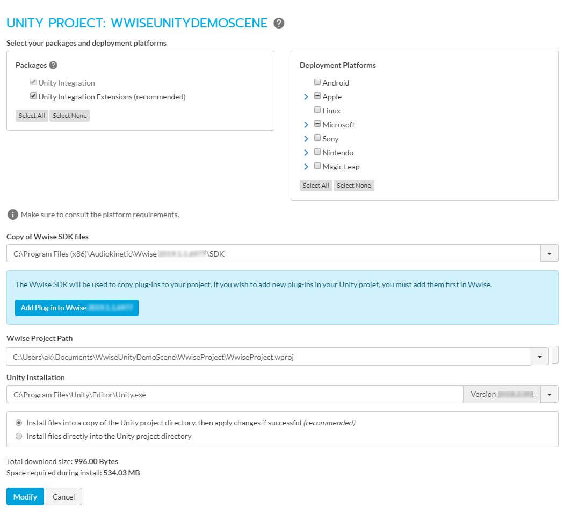Expand the Nintendo platform chevron
This screenshot has width=564, height=520.
pyautogui.click(x=306, y=153)
